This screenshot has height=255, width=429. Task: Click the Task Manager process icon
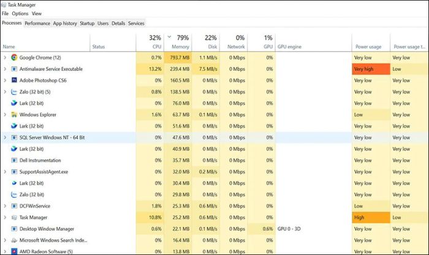tap(13, 217)
